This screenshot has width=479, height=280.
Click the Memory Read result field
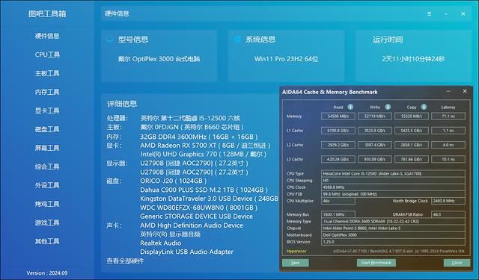(x=338, y=116)
